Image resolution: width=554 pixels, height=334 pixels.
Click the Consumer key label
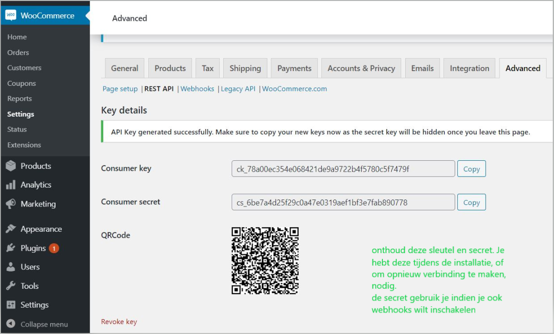click(x=126, y=168)
